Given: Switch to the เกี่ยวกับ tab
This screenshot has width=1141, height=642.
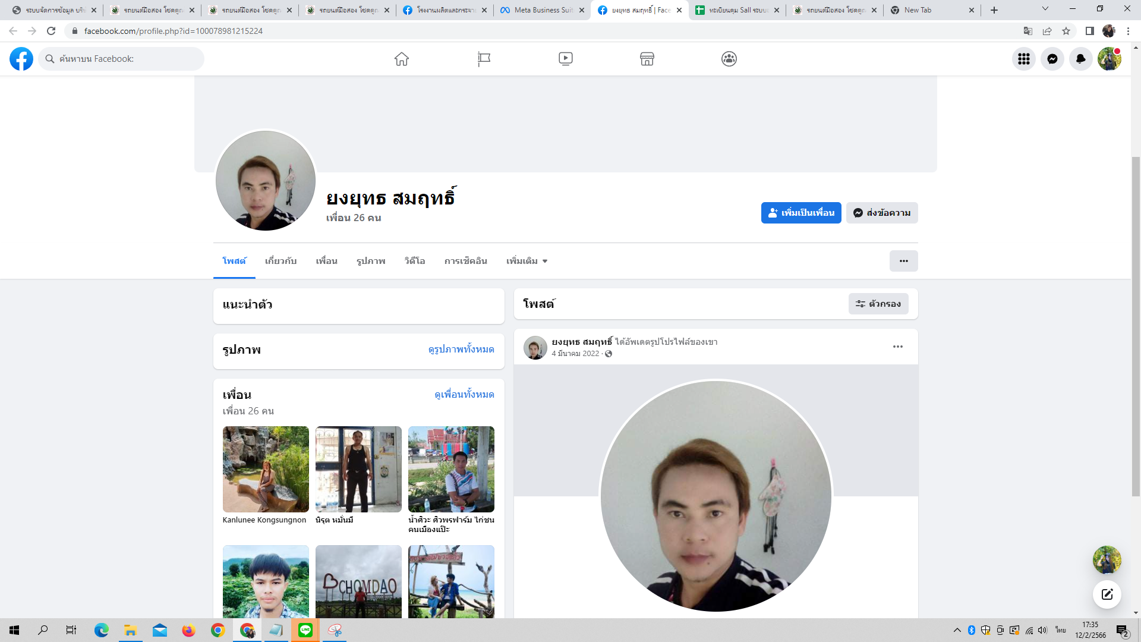Looking at the screenshot, I should coord(280,261).
